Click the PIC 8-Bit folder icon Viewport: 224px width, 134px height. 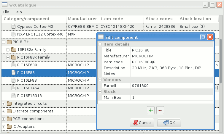9,42
